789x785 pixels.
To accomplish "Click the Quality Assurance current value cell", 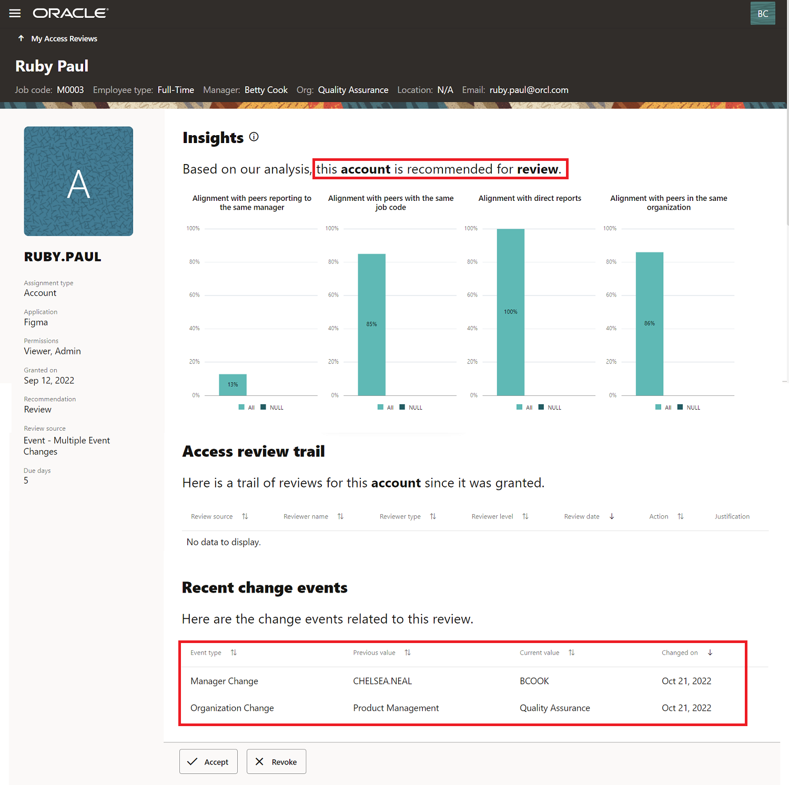I will (x=554, y=708).
